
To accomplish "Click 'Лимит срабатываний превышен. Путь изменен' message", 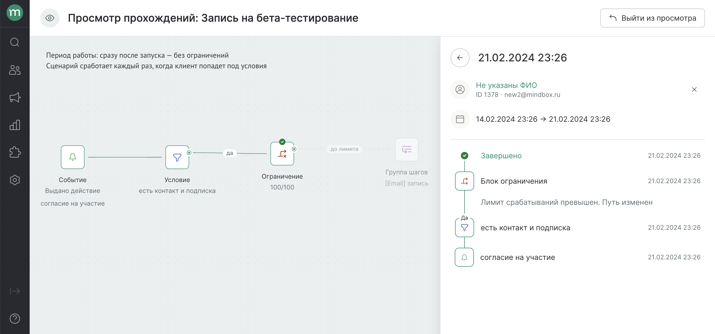I will point(567,202).
